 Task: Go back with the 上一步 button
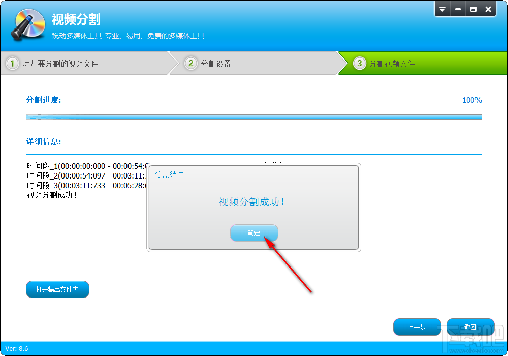417,327
